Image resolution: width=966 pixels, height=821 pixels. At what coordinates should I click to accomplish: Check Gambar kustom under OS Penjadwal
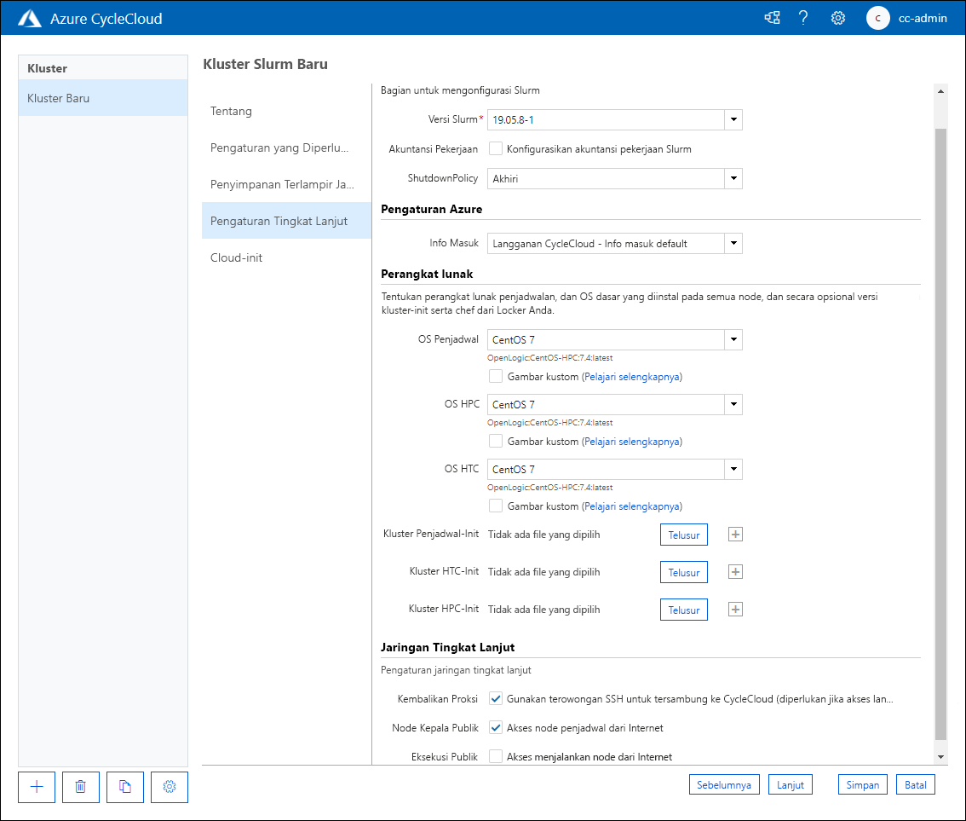click(x=495, y=376)
